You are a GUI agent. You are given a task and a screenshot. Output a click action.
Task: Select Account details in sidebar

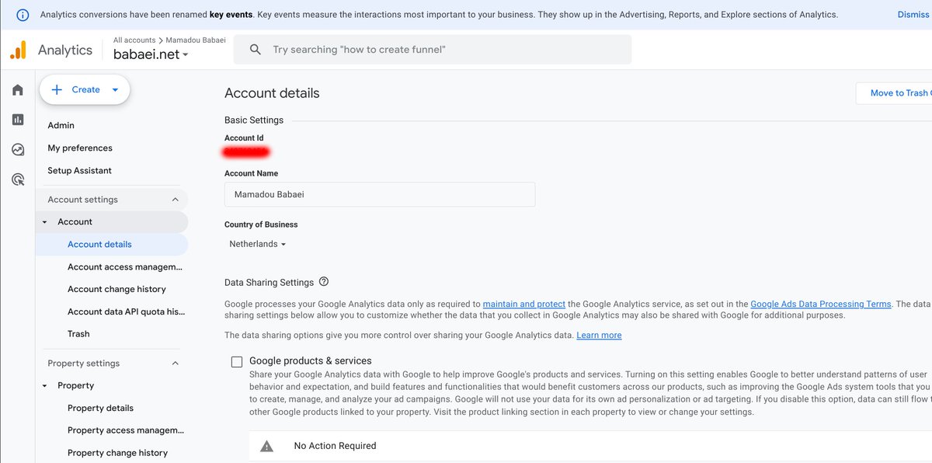(x=111, y=244)
